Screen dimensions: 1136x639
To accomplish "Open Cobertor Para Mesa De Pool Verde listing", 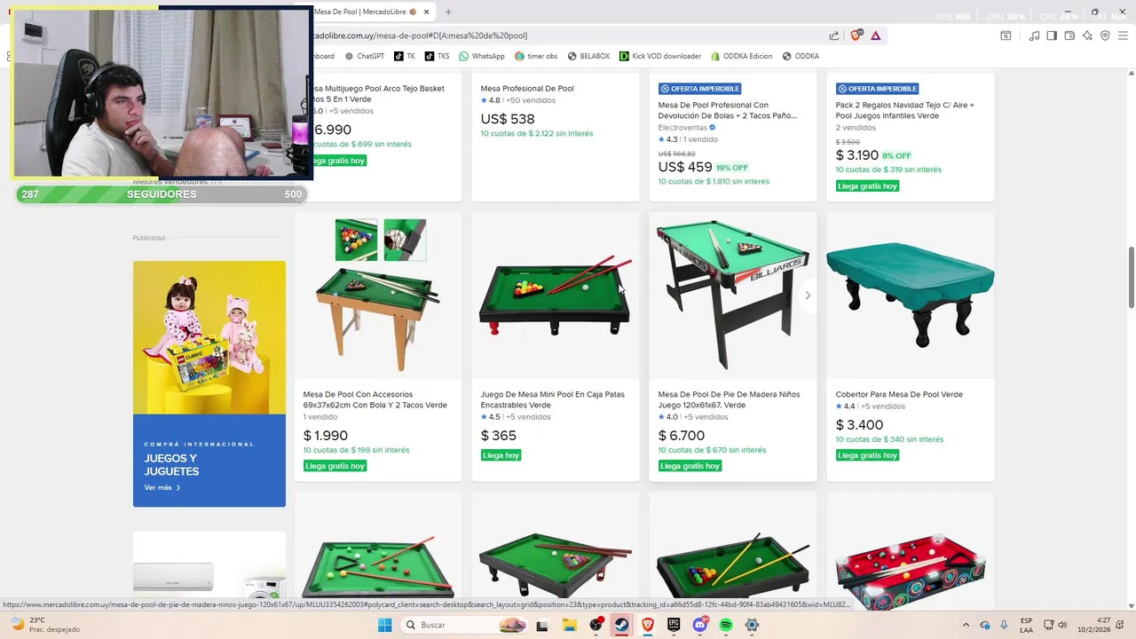I will (899, 394).
